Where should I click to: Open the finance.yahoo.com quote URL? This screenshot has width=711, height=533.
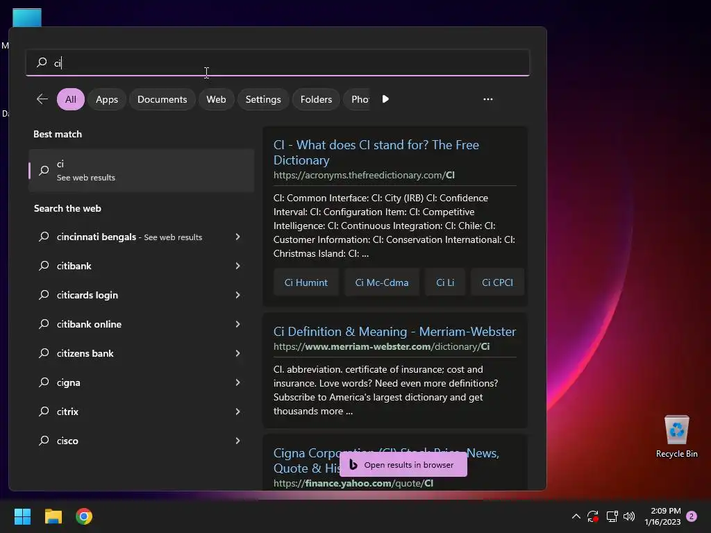(353, 483)
